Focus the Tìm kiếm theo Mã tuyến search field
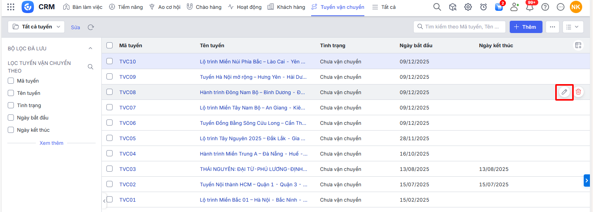Screen dimensions: 593x212 (x=463, y=27)
